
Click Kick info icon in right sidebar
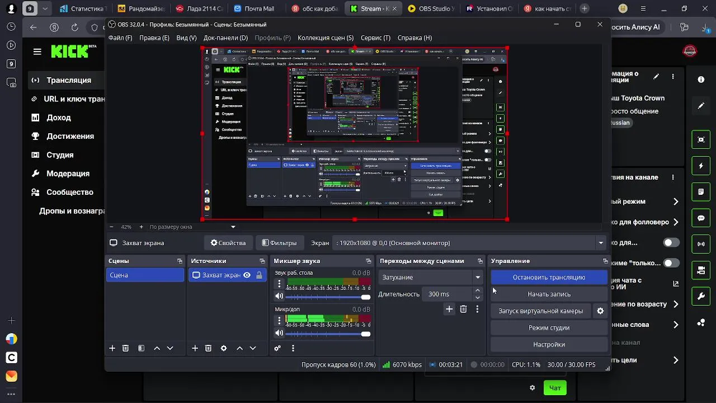[x=701, y=79]
